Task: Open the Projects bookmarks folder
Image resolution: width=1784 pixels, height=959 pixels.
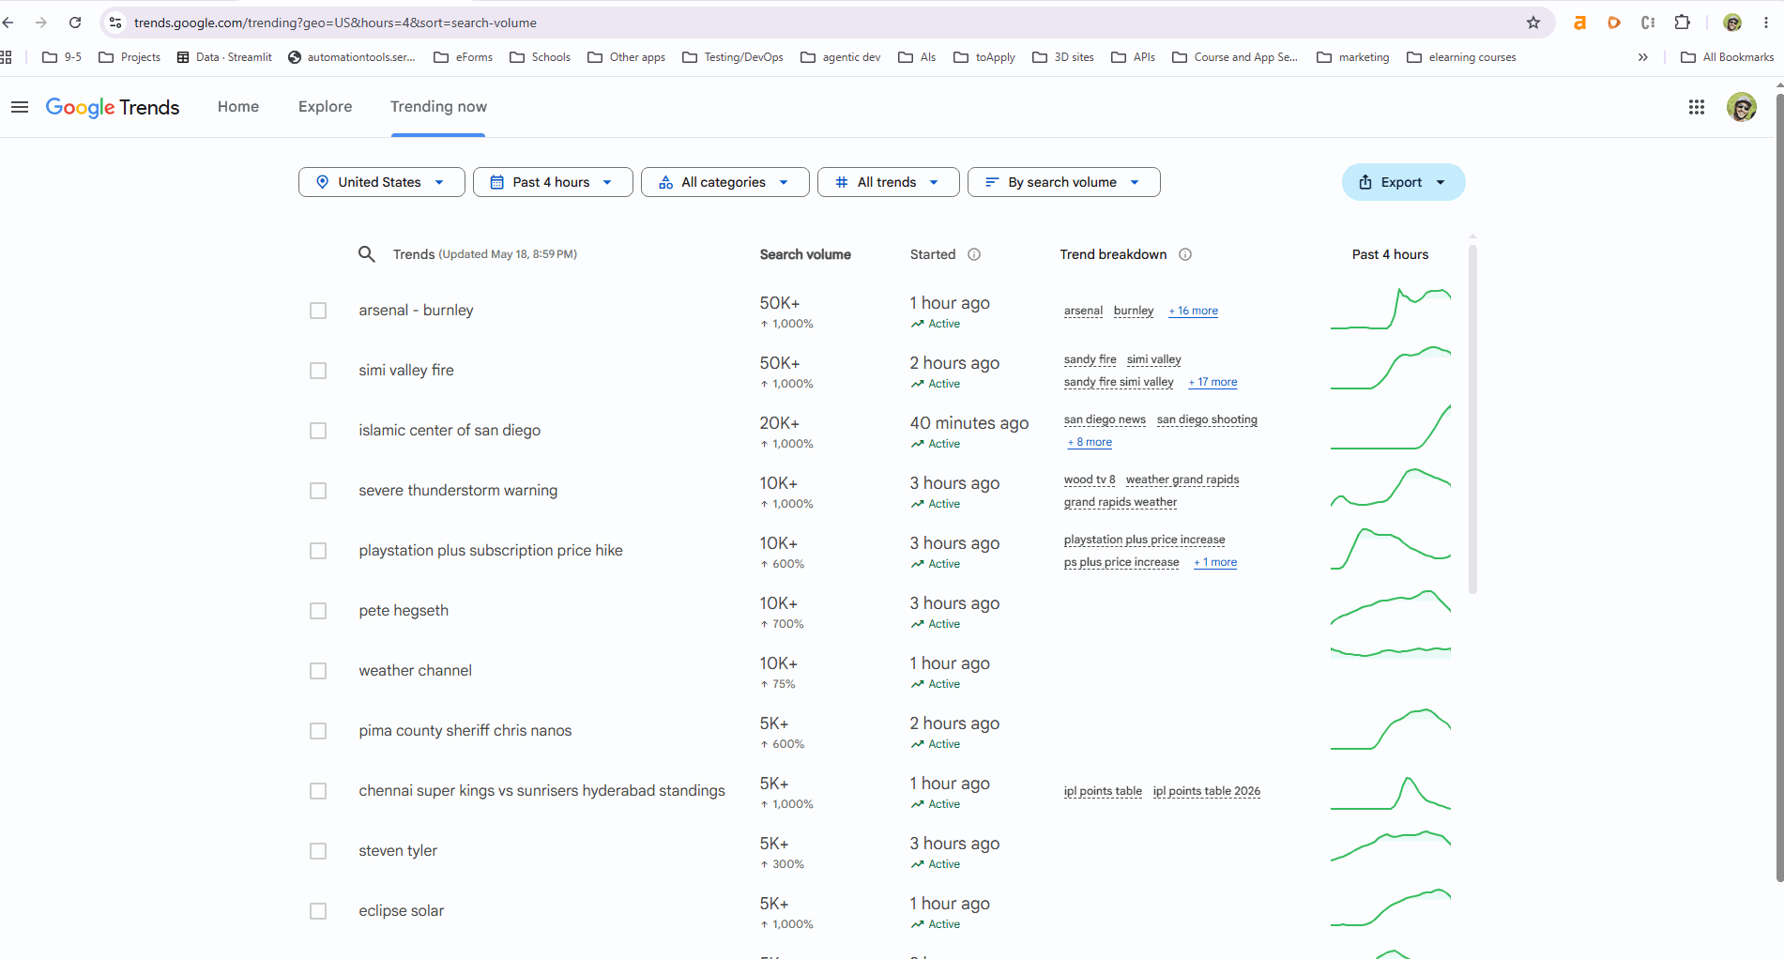Action: point(130,57)
